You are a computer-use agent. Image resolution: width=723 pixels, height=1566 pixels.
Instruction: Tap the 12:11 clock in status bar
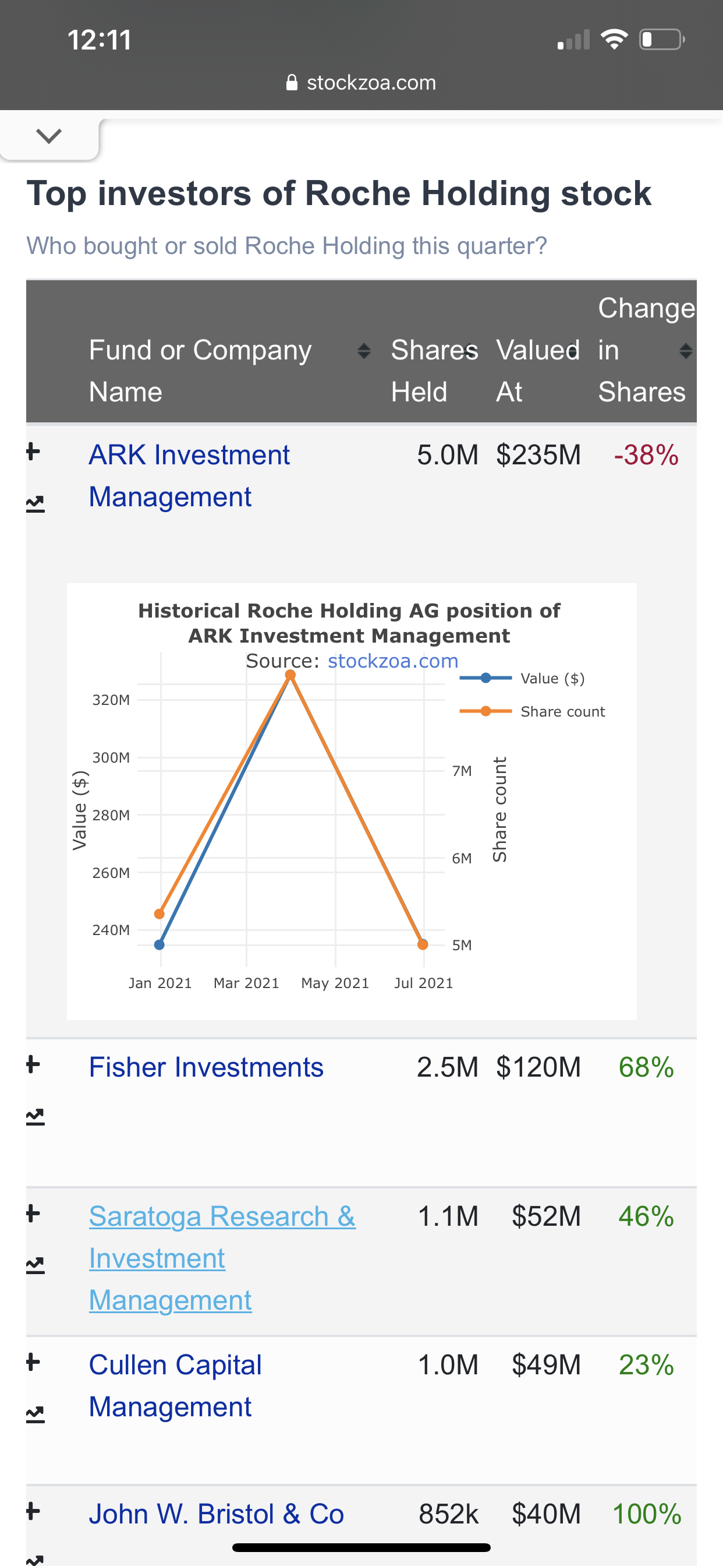[x=100, y=40]
